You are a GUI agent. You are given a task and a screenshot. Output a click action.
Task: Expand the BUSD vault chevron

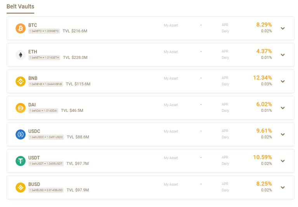[283, 188]
